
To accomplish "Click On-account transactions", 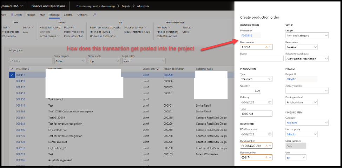I will pos(103,36).
